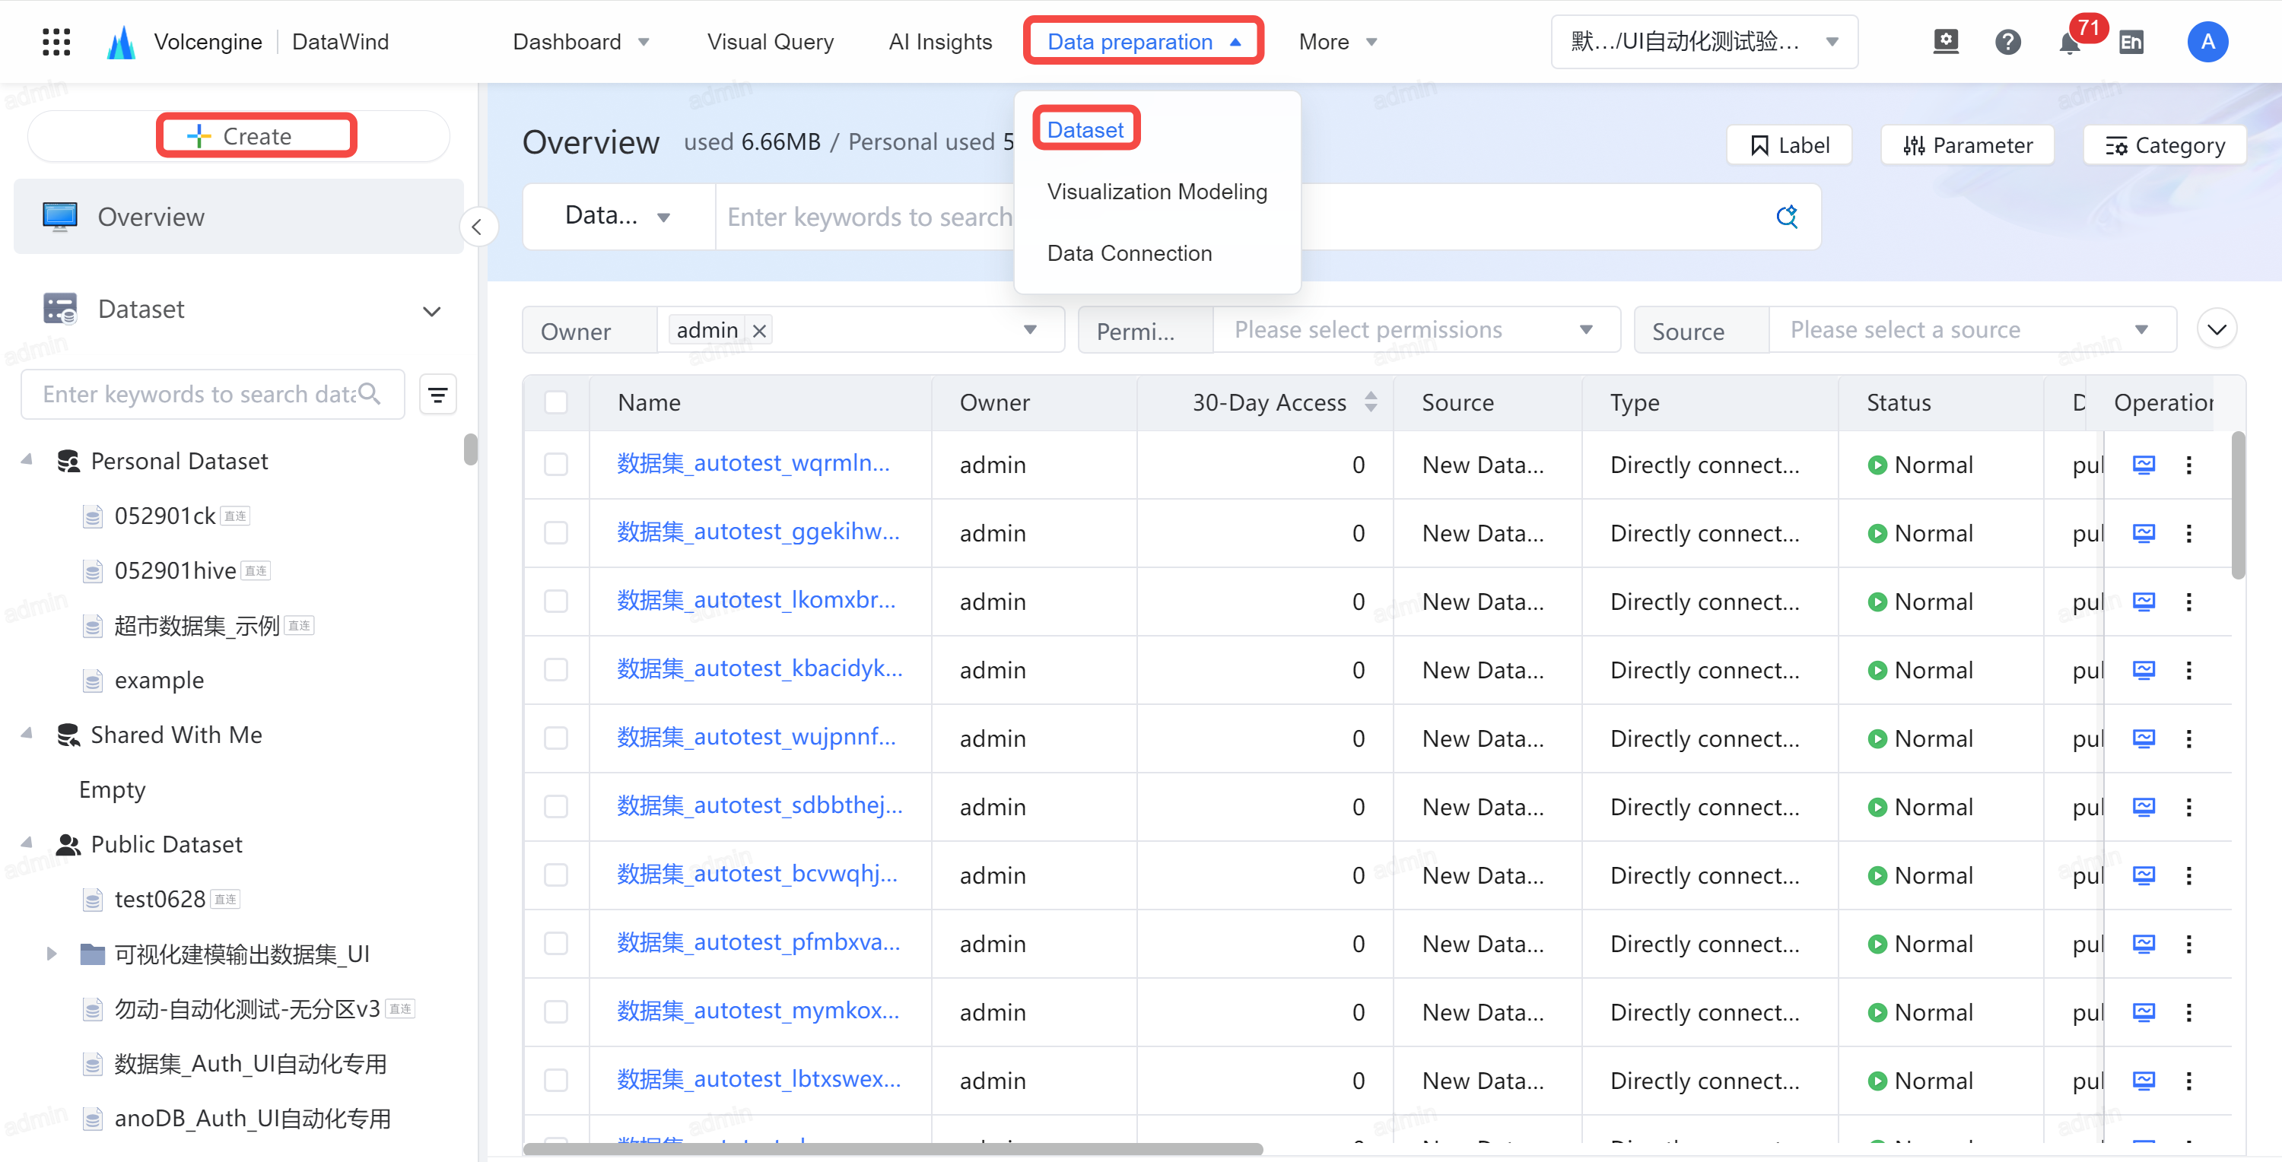The height and width of the screenshot is (1162, 2282).
Task: Open more options for 数据集_autotest_wqrmln row
Action: [2189, 464]
